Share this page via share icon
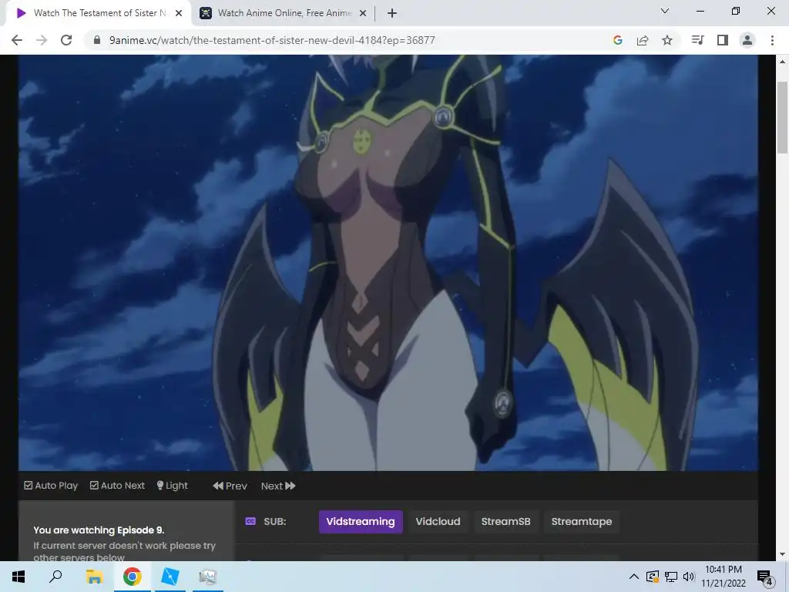789x592 pixels. coord(643,40)
